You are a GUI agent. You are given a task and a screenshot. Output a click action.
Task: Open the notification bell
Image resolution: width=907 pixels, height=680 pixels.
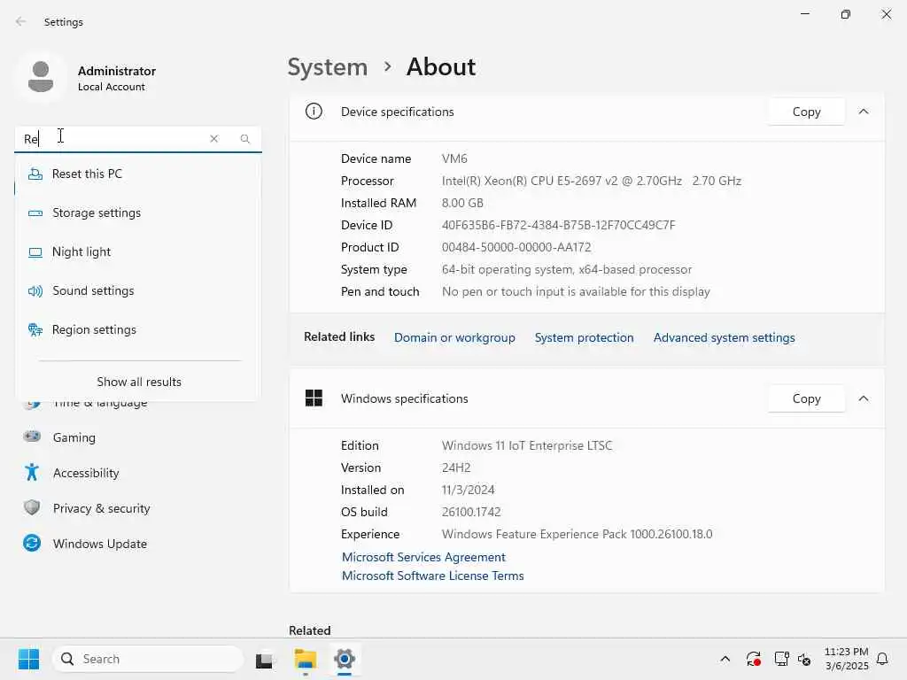coord(882,659)
